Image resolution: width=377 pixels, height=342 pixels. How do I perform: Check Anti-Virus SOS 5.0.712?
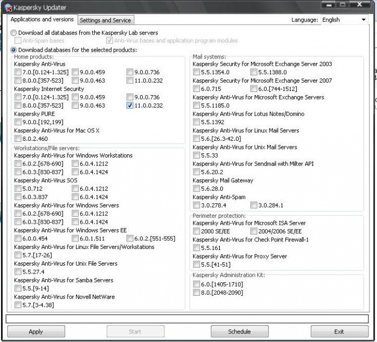tap(18, 189)
